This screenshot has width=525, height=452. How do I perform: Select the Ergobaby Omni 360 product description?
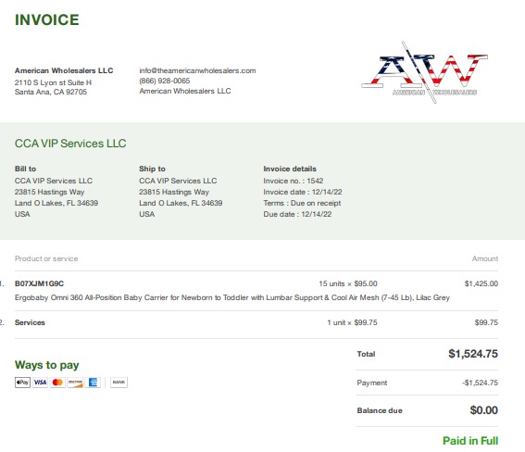click(232, 297)
